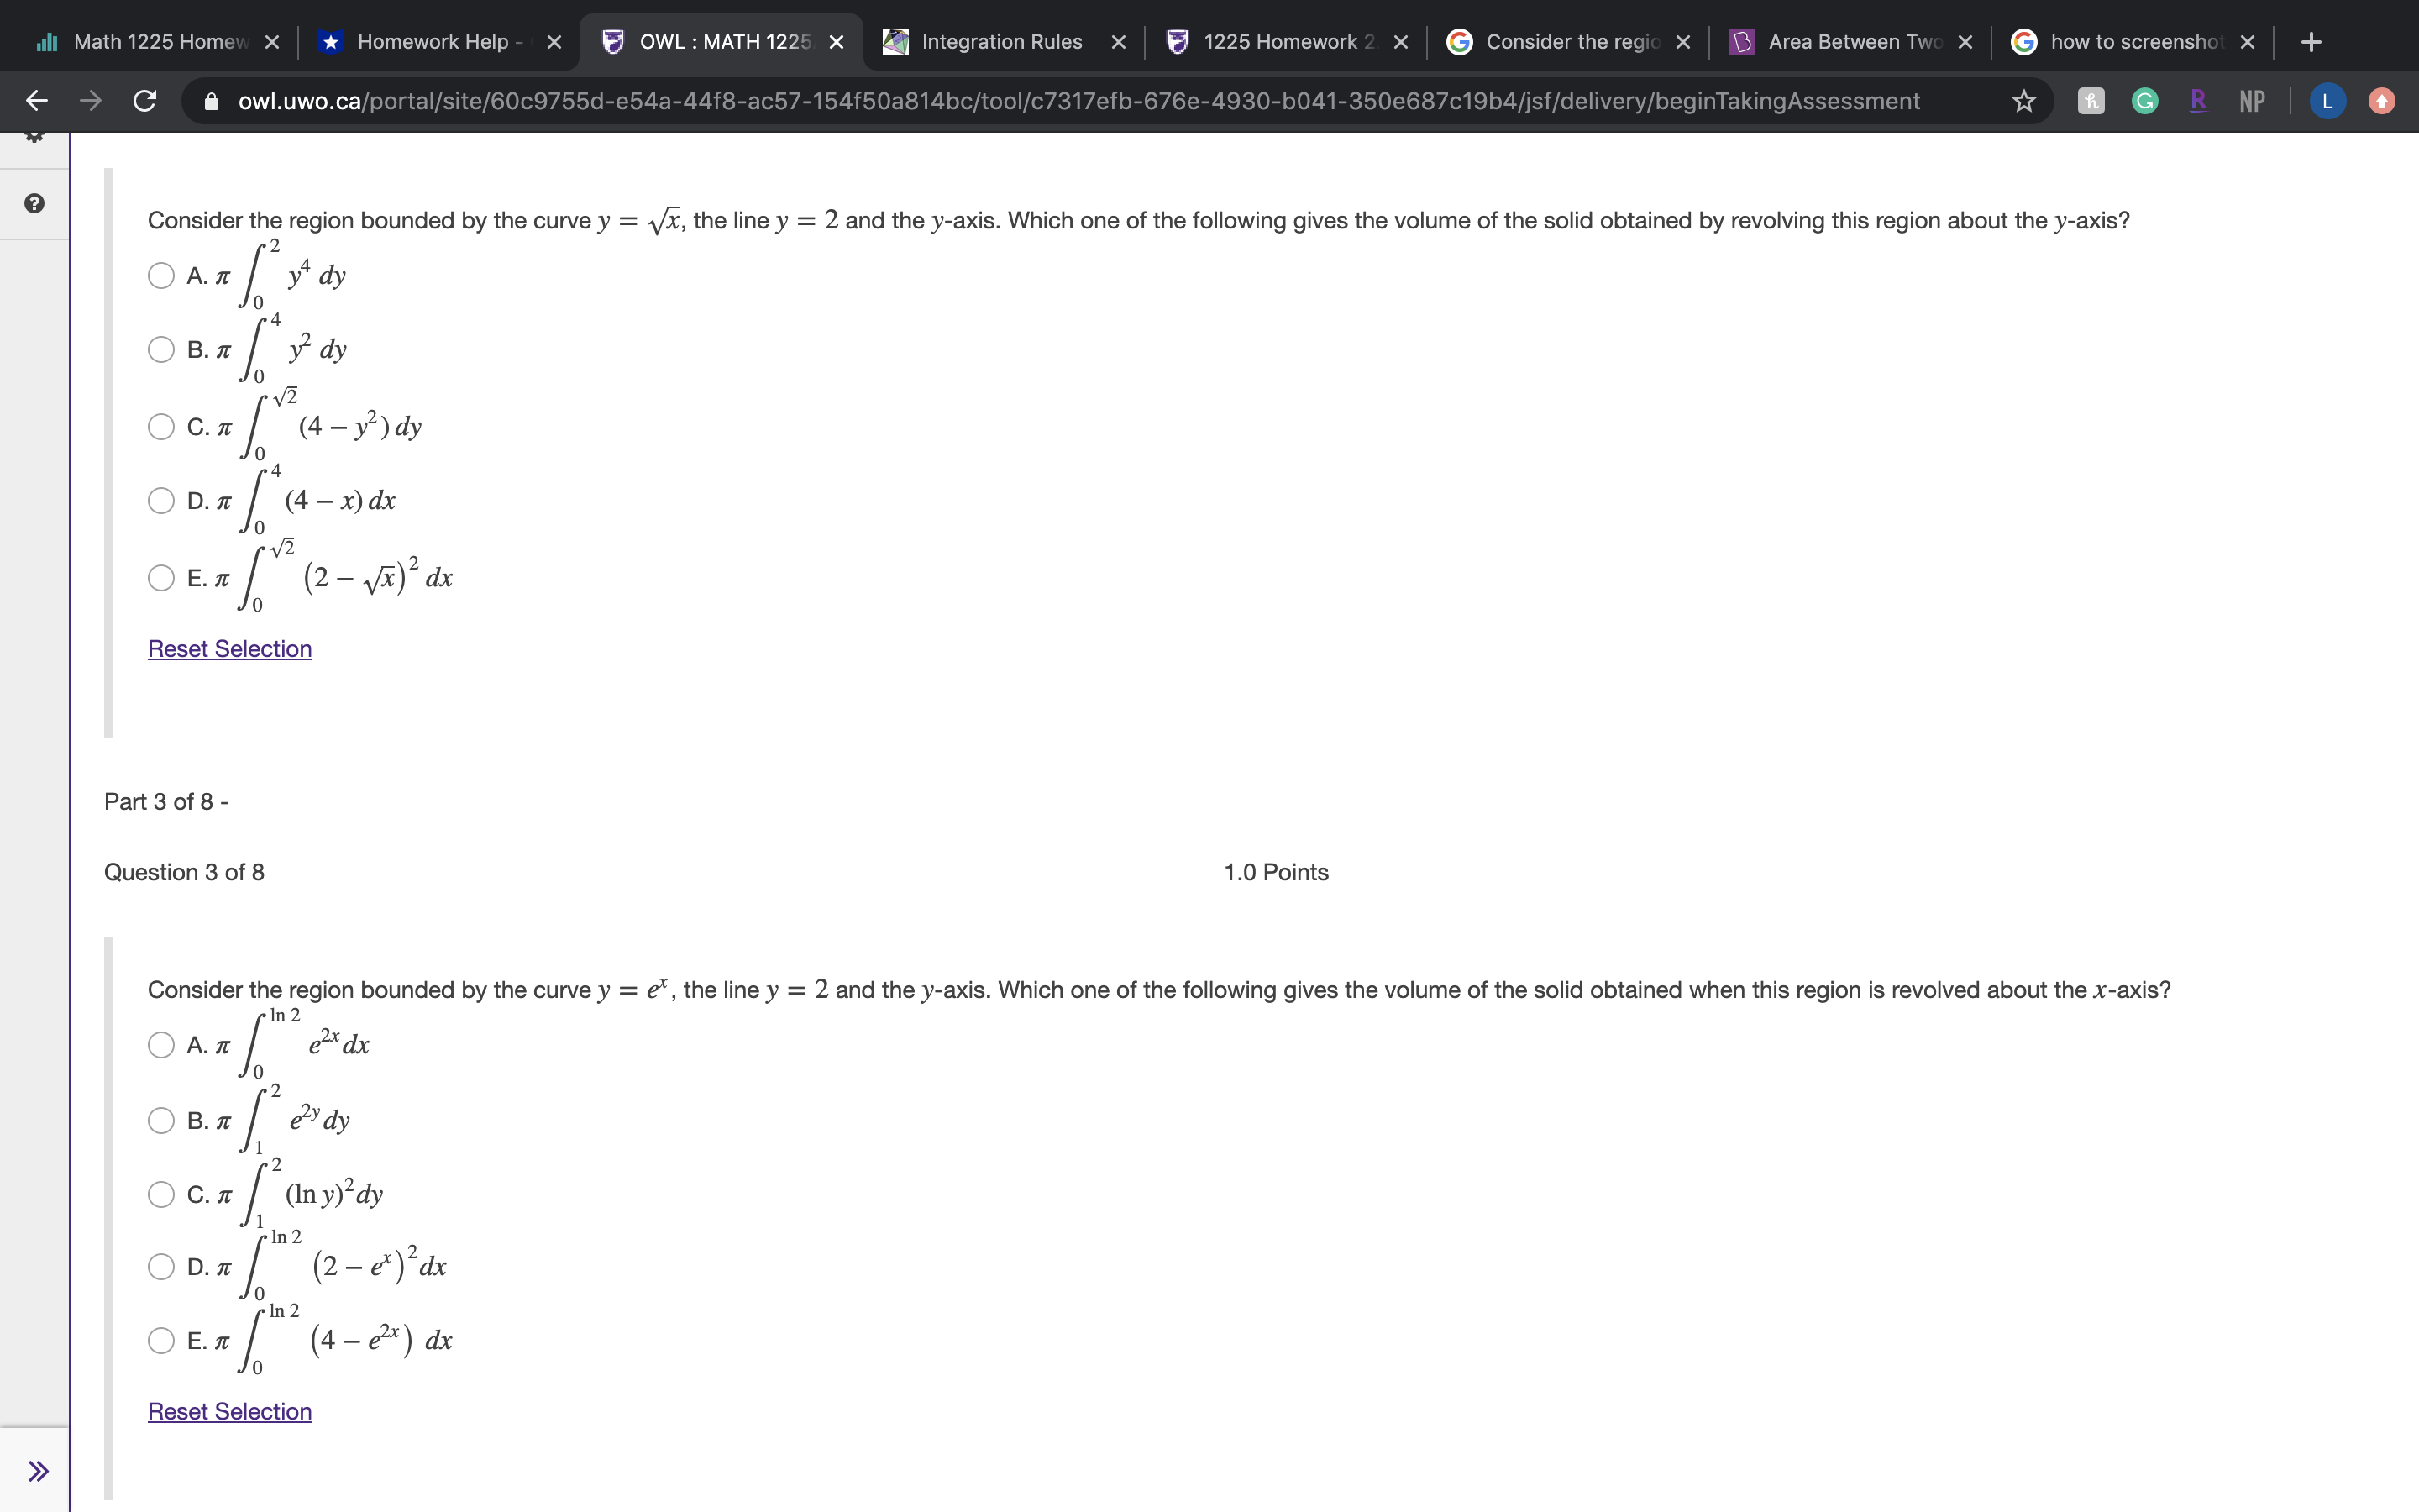The image size is (2419, 1512).
Task: Open the Rakuten extension
Action: [2198, 101]
